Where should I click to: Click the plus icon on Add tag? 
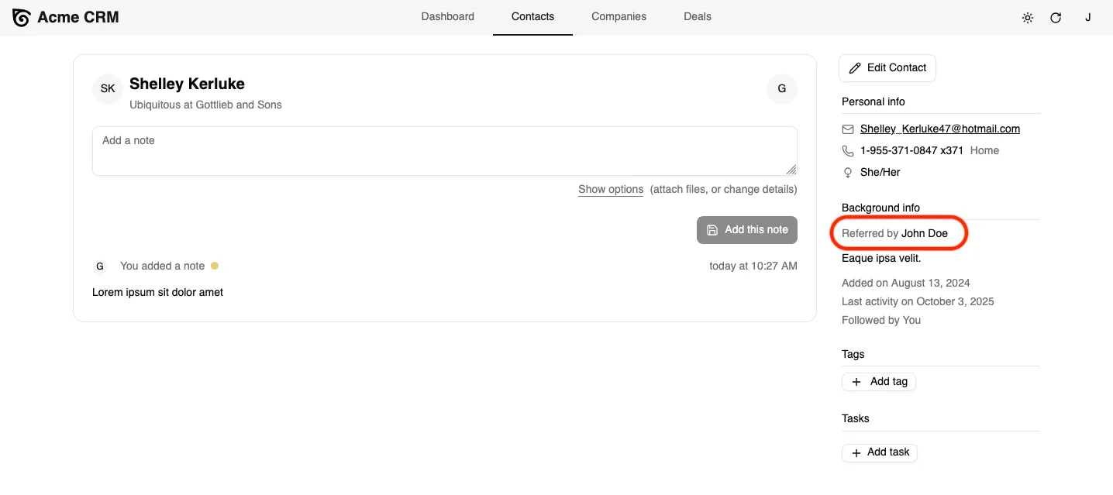coord(856,381)
